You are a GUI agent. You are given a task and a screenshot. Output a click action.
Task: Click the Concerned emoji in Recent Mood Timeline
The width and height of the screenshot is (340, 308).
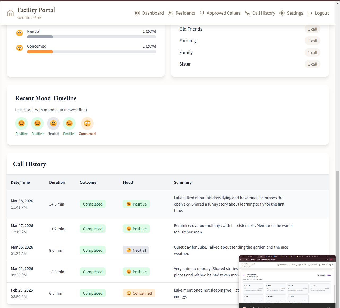[x=87, y=123]
